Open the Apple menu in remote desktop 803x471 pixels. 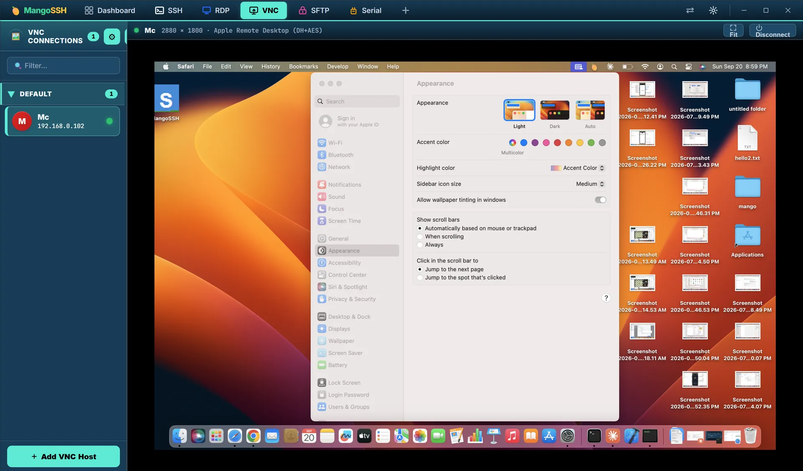pos(166,67)
